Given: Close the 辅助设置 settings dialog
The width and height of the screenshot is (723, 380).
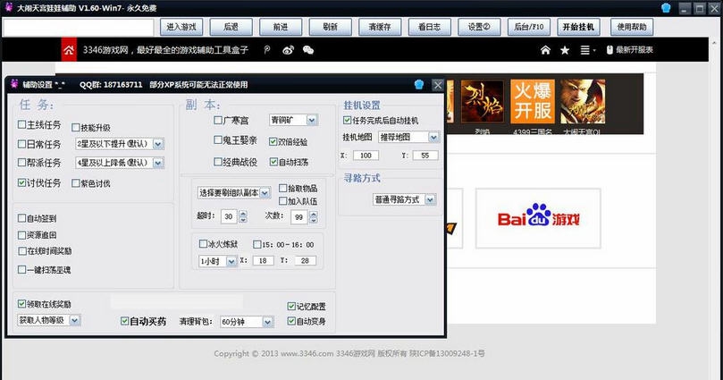Looking at the screenshot, I should 438,85.
